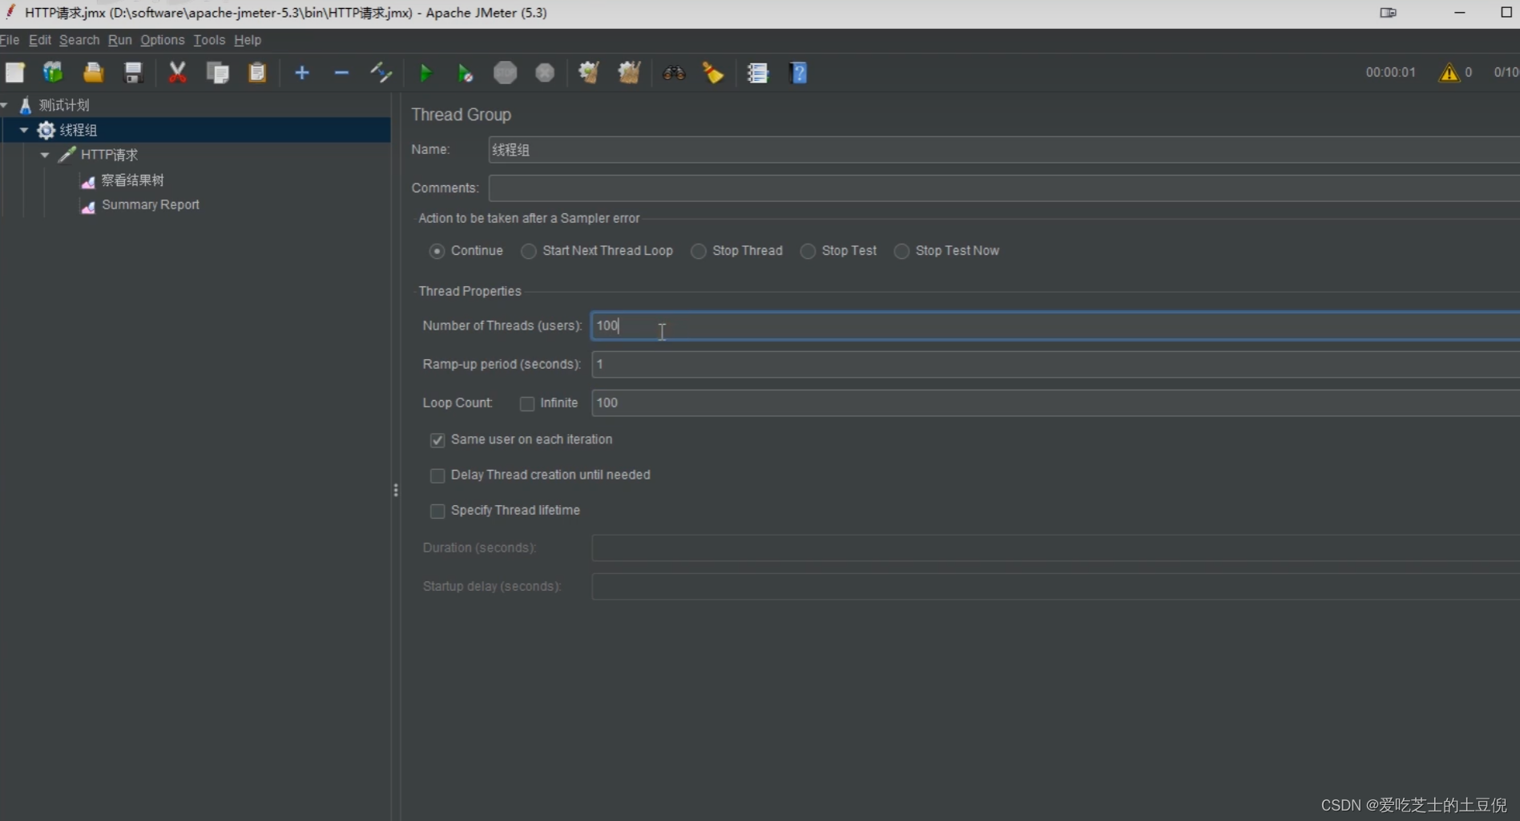
Task: Open the Help menu
Action: coord(248,40)
